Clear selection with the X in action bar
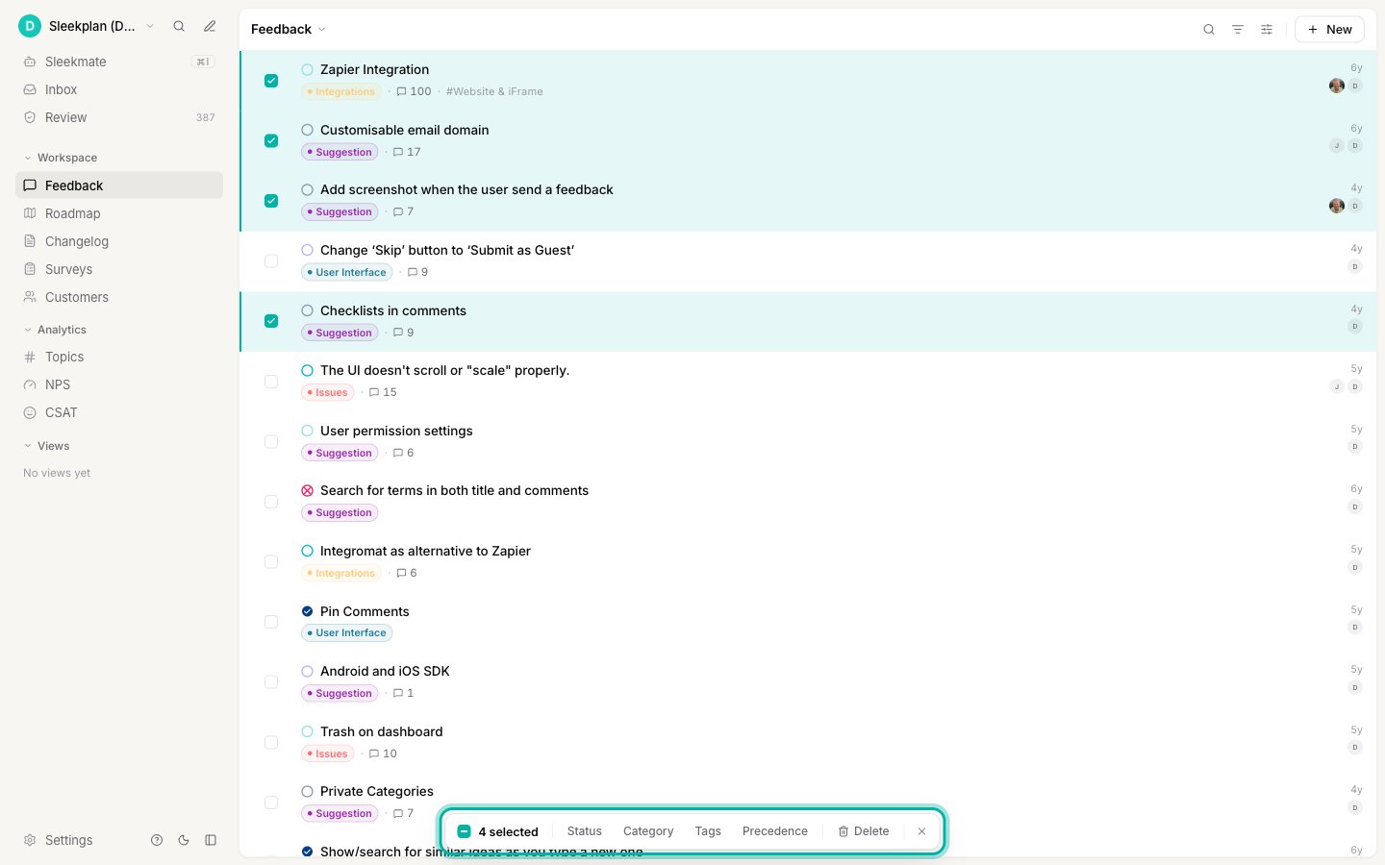The width and height of the screenshot is (1385, 865). pos(921,831)
